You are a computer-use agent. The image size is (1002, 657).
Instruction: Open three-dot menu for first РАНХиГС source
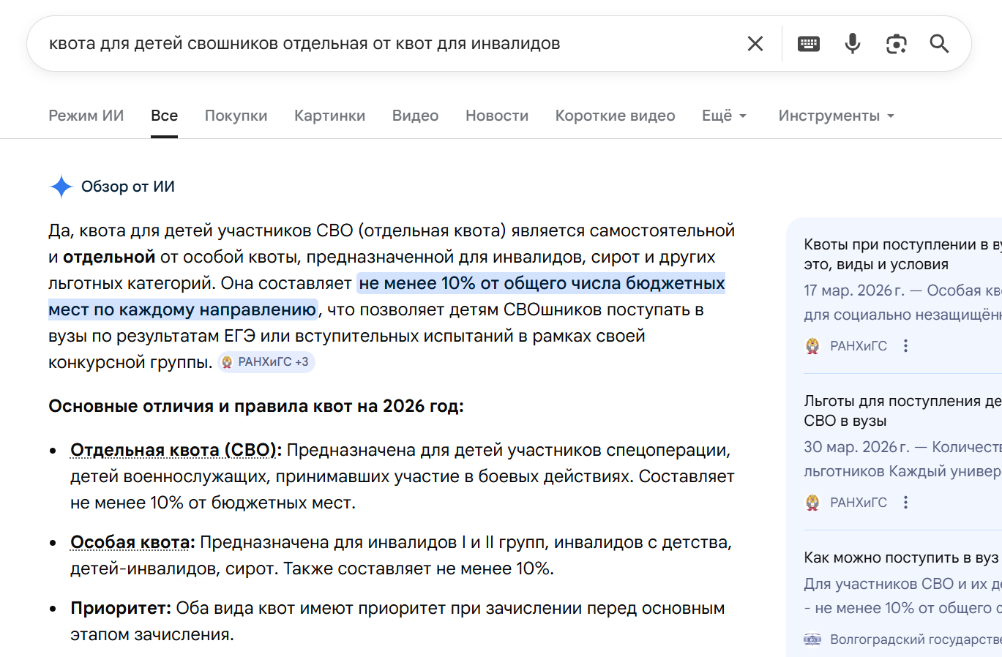click(906, 346)
